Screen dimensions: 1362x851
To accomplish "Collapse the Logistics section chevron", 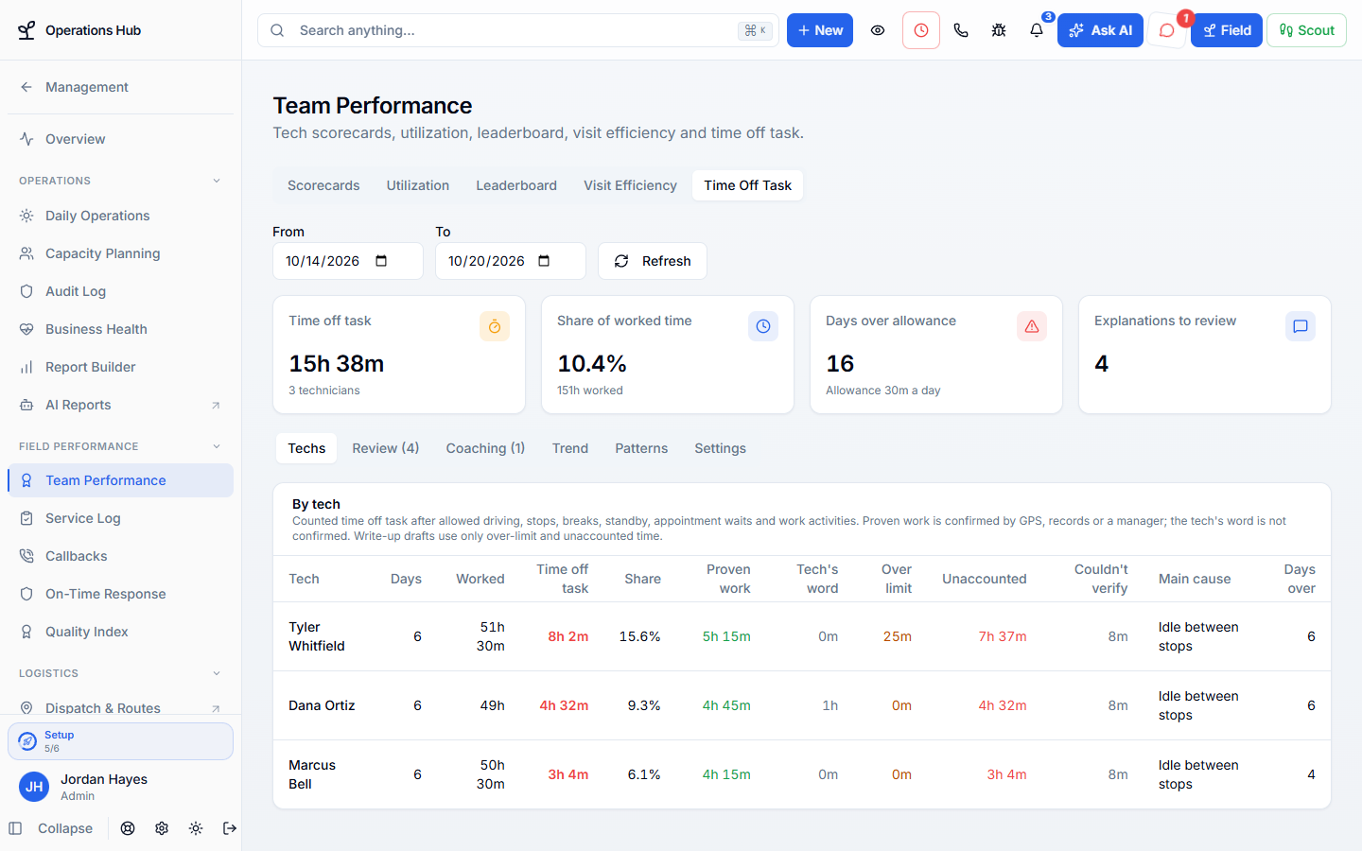I will pyautogui.click(x=217, y=673).
